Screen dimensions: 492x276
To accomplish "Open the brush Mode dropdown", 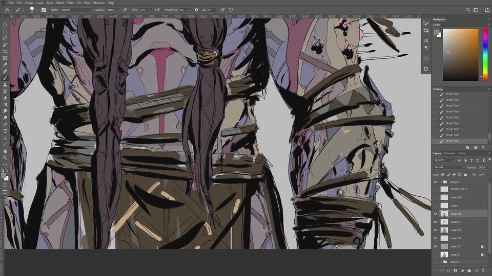I will pos(75,10).
